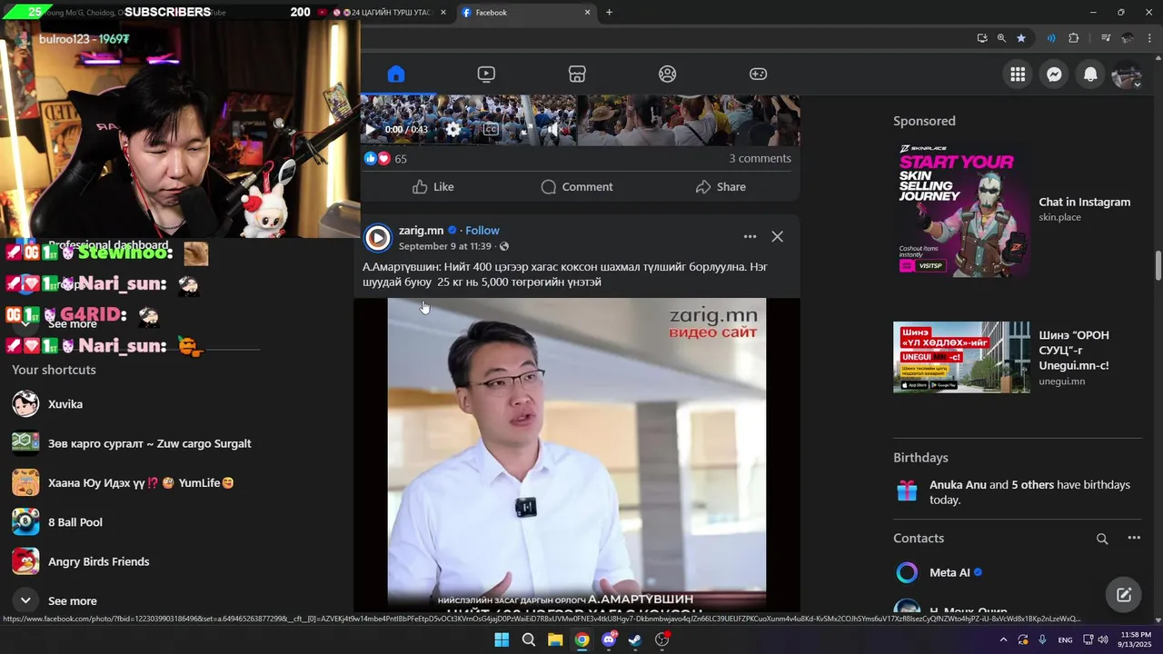Open the unegui.mn ad title link
The width and height of the screenshot is (1163, 654).
pyautogui.click(x=1074, y=351)
